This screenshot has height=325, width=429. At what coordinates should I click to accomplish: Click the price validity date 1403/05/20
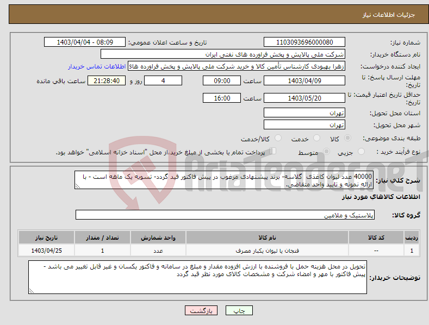(x=304, y=98)
